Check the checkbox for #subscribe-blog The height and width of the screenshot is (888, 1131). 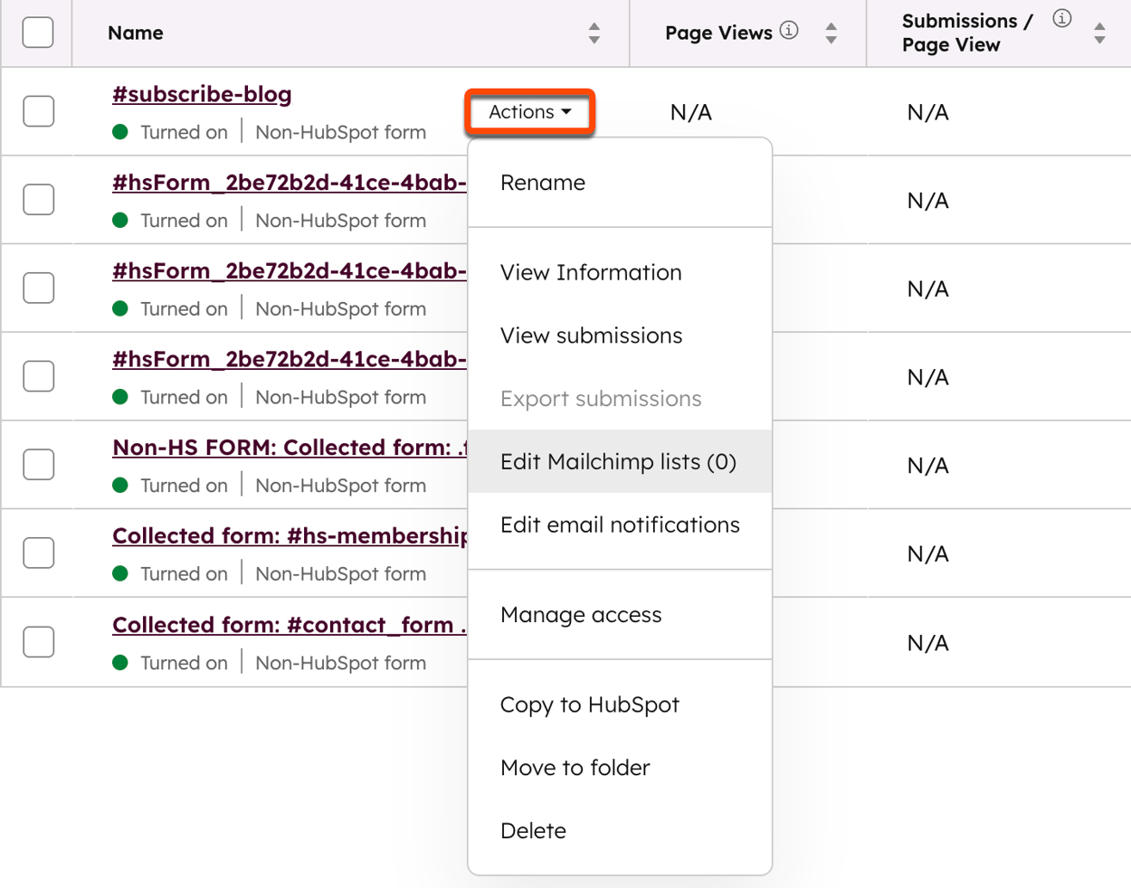pyautogui.click(x=38, y=110)
